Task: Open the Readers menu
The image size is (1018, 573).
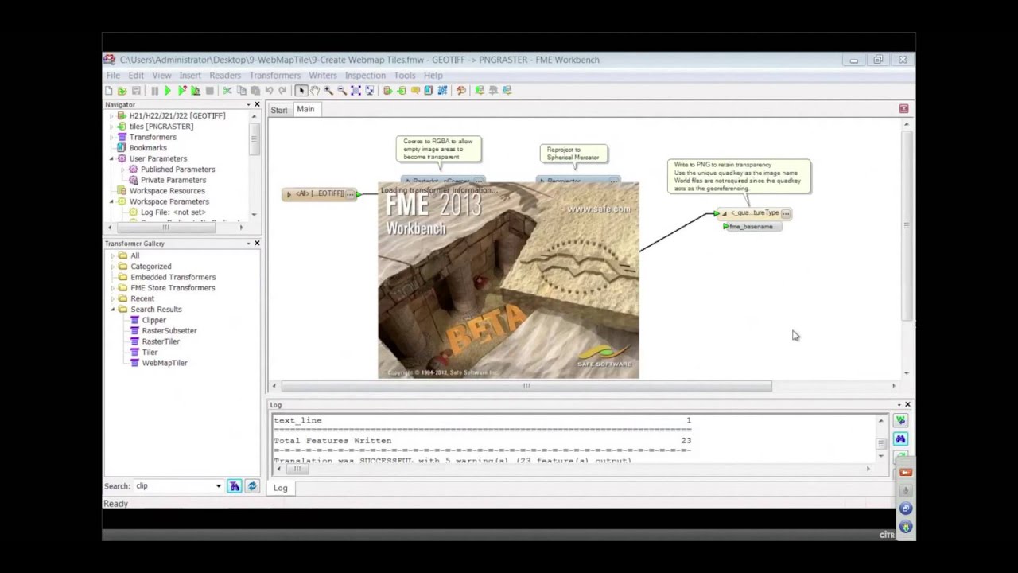Action: (225, 76)
